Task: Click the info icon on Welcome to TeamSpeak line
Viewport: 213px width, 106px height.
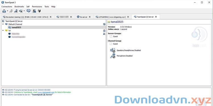Action: 3,92
